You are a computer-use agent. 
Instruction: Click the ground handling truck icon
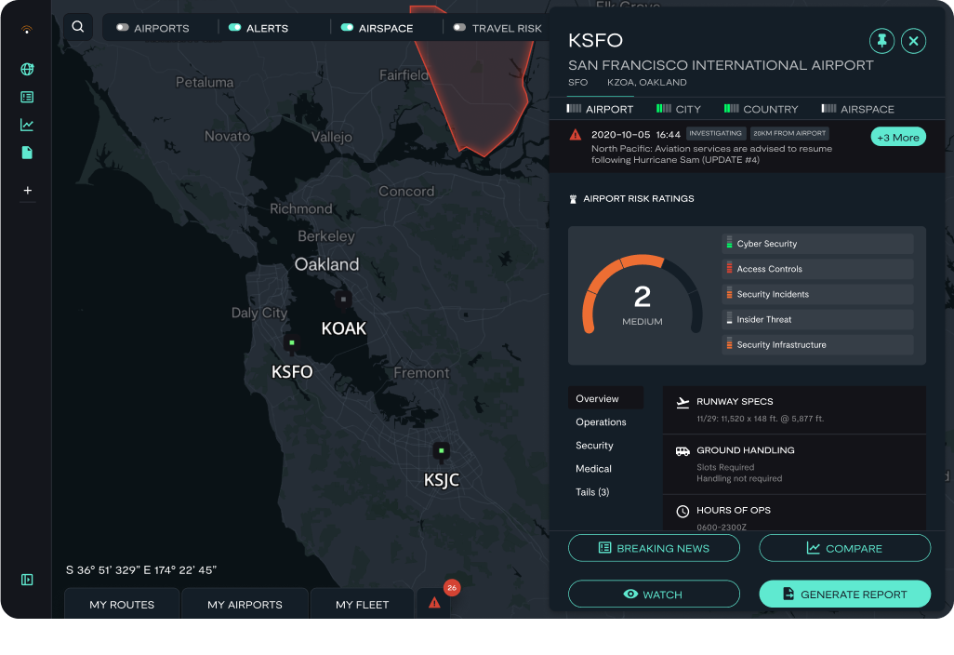point(682,451)
